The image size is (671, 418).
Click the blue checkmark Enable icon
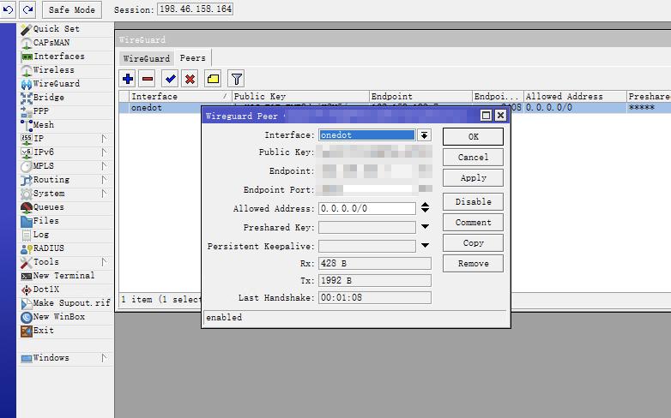(x=170, y=79)
